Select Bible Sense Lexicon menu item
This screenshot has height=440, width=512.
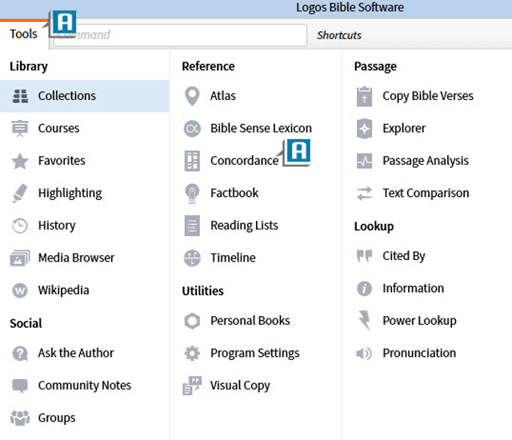click(261, 128)
